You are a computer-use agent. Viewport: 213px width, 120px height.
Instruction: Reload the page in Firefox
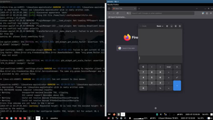tap(118, 13)
